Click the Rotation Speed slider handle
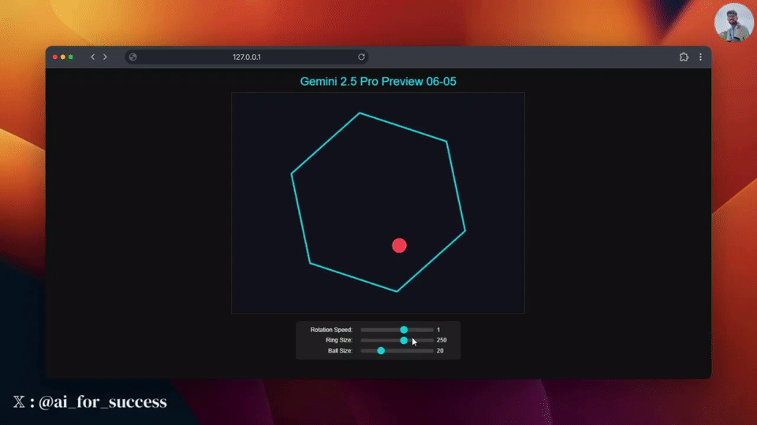 coord(404,330)
